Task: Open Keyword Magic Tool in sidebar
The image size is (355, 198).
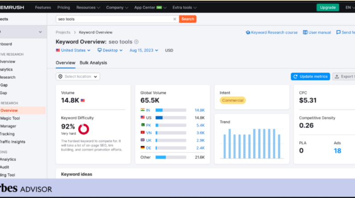Action: point(10,118)
